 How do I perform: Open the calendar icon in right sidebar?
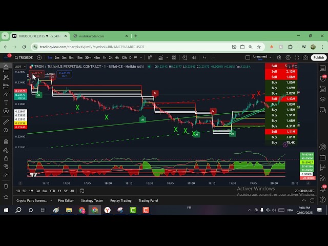pos(322,157)
